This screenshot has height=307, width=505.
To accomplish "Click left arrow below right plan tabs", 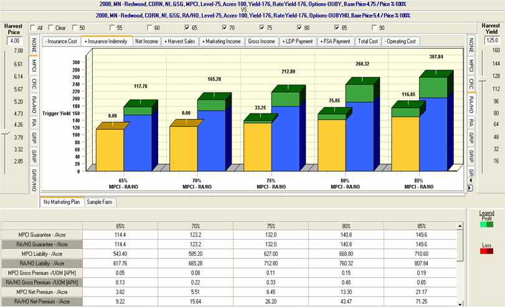I will pos(470,181).
